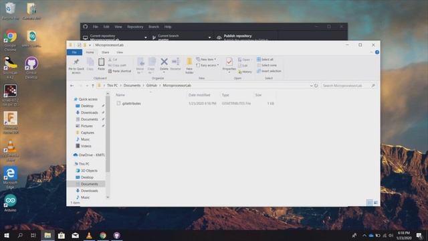Click Select all in the ribbon
The image size is (428, 241).
(265, 60)
